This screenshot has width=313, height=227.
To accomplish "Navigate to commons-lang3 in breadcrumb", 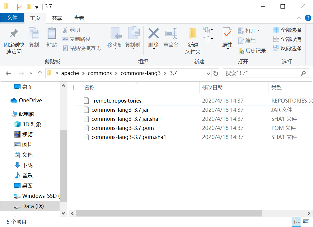I will click(141, 73).
